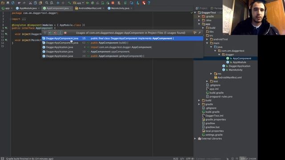Click the Stop square icon
This screenshot has width=285, height=160.
click(113, 3)
